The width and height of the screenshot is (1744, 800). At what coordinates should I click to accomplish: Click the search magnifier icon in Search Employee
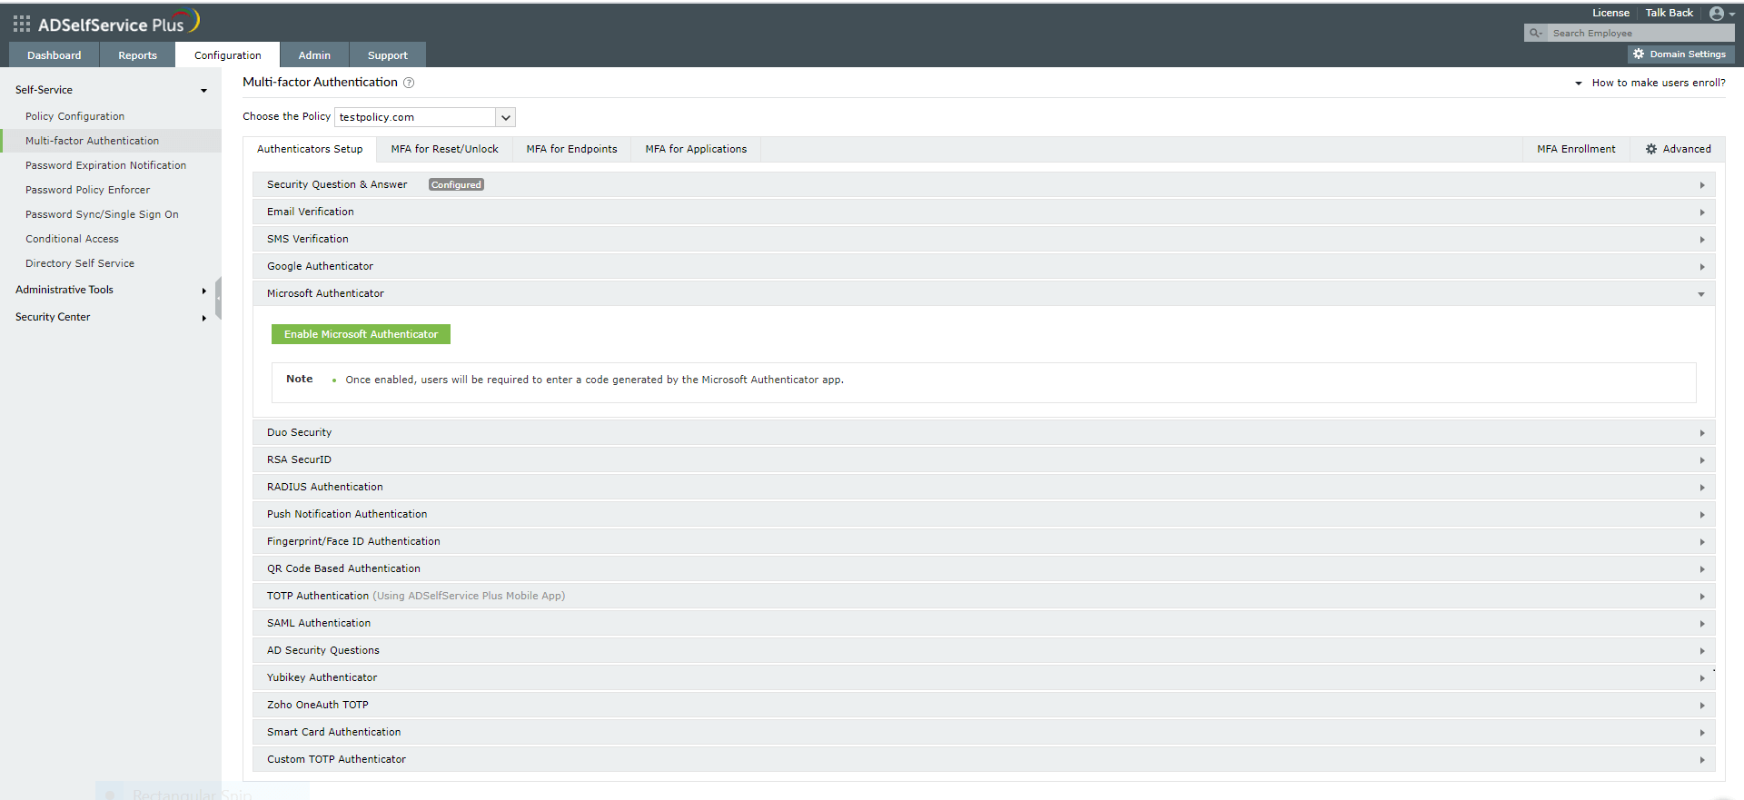pos(1535,34)
